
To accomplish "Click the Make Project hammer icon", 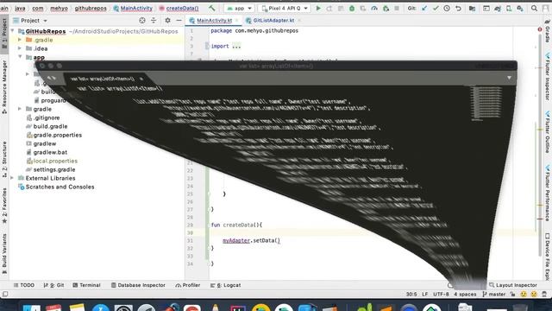I will 212,8.
